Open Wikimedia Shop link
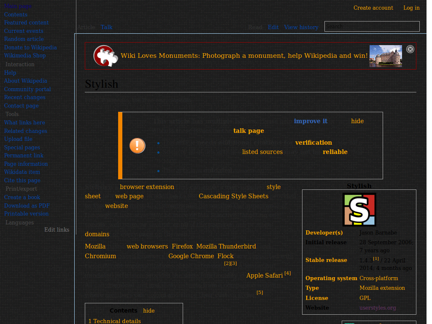Viewport: 432px width, 324px height. pos(25,56)
